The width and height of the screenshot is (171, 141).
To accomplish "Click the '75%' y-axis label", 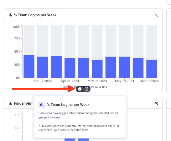I will point(17,39).
